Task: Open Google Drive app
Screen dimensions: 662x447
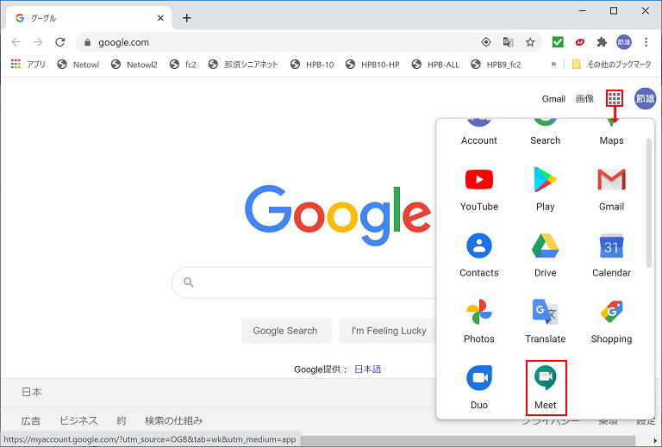Action: click(545, 256)
